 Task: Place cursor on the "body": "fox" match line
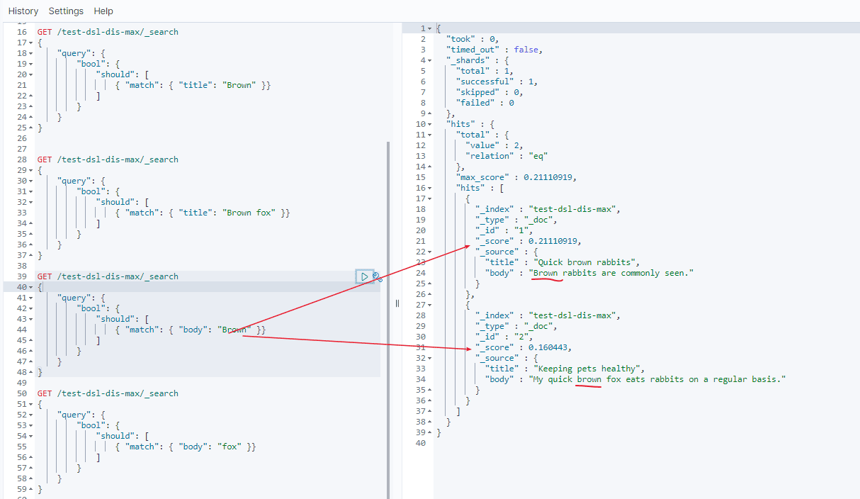184,447
